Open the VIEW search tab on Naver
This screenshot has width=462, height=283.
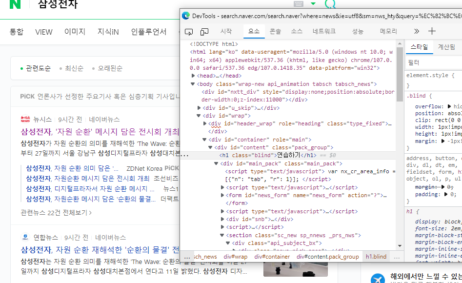pos(43,32)
